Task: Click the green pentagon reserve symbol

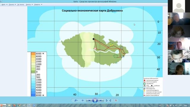Action: (115, 56)
